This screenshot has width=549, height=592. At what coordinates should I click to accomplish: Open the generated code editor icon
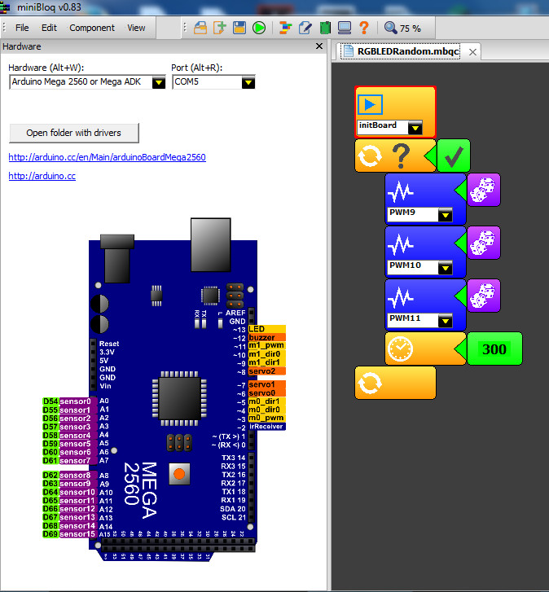click(305, 28)
